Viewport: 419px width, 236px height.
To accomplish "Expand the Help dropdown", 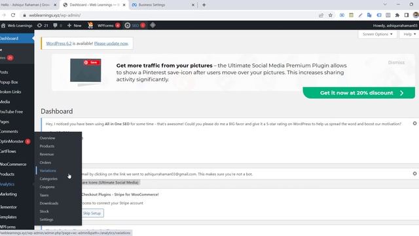I will pyautogui.click(x=409, y=34).
